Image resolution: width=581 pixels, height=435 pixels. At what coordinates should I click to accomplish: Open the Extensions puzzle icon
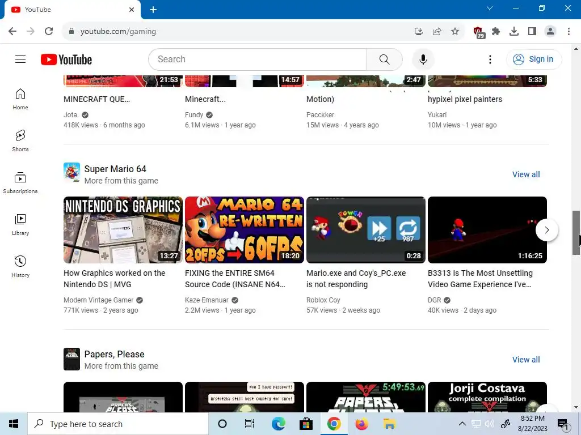pyautogui.click(x=496, y=32)
